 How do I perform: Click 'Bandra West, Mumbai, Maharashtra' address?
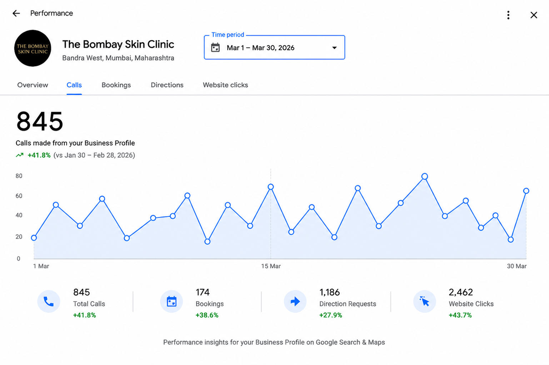(118, 58)
